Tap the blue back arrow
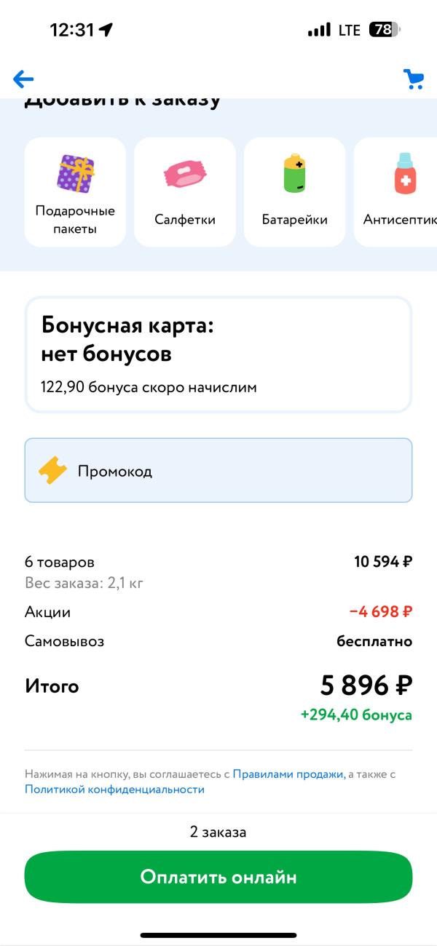The width and height of the screenshot is (437, 946). 23,79
